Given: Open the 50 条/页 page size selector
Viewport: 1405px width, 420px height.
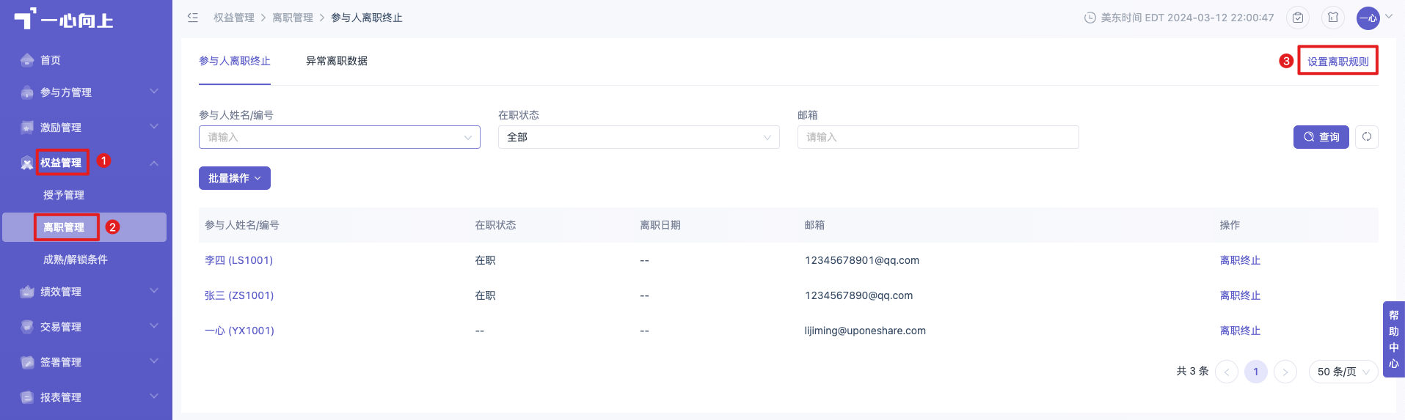Looking at the screenshot, I should pyautogui.click(x=1343, y=372).
